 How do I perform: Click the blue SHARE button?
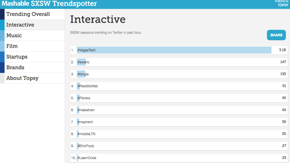point(276,35)
